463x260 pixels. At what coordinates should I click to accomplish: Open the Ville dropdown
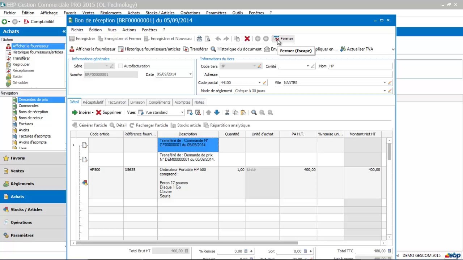click(x=385, y=83)
